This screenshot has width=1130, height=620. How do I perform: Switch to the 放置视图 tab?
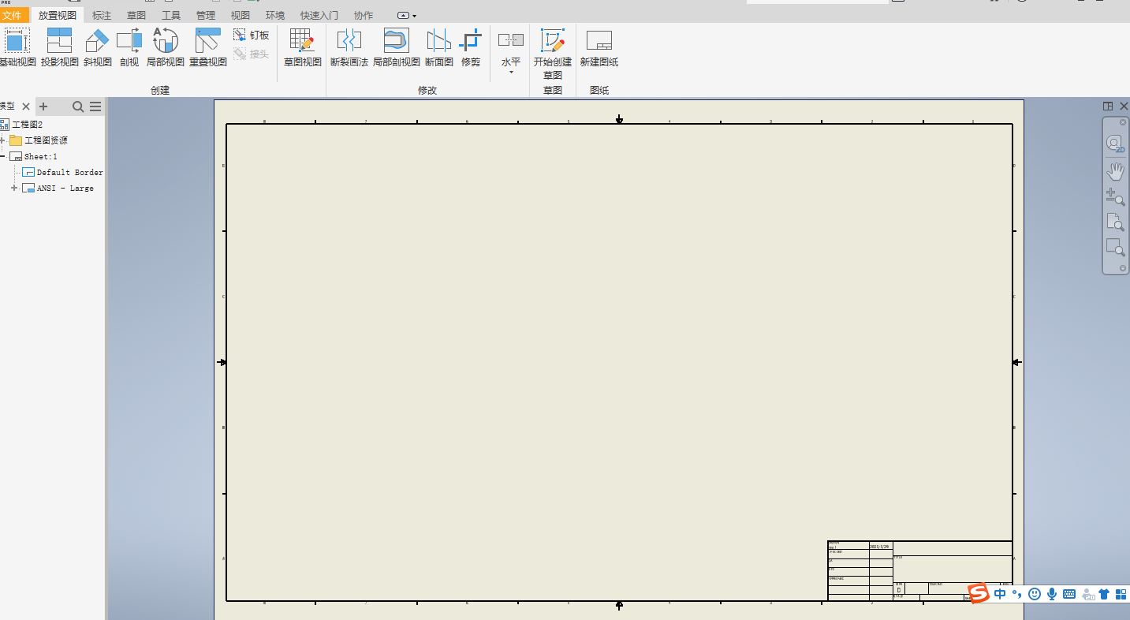click(x=58, y=15)
